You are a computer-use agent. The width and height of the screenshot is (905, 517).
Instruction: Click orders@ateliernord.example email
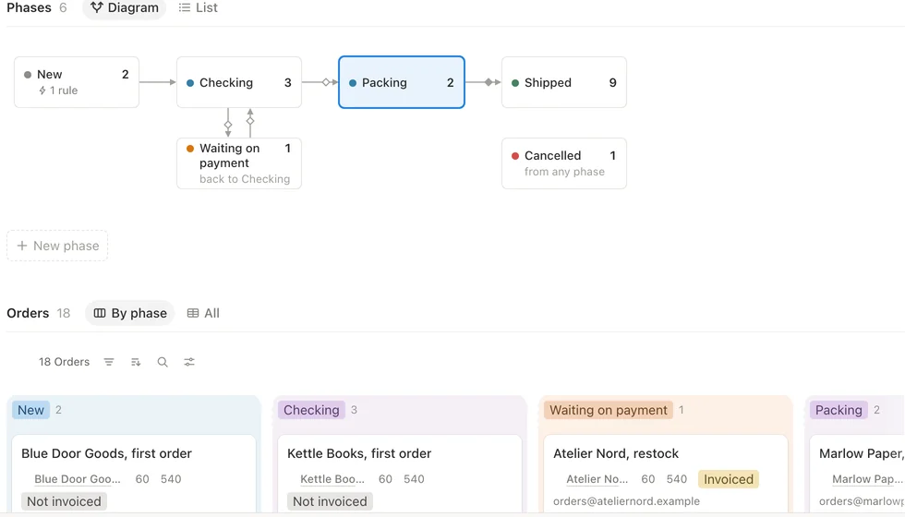pos(626,501)
